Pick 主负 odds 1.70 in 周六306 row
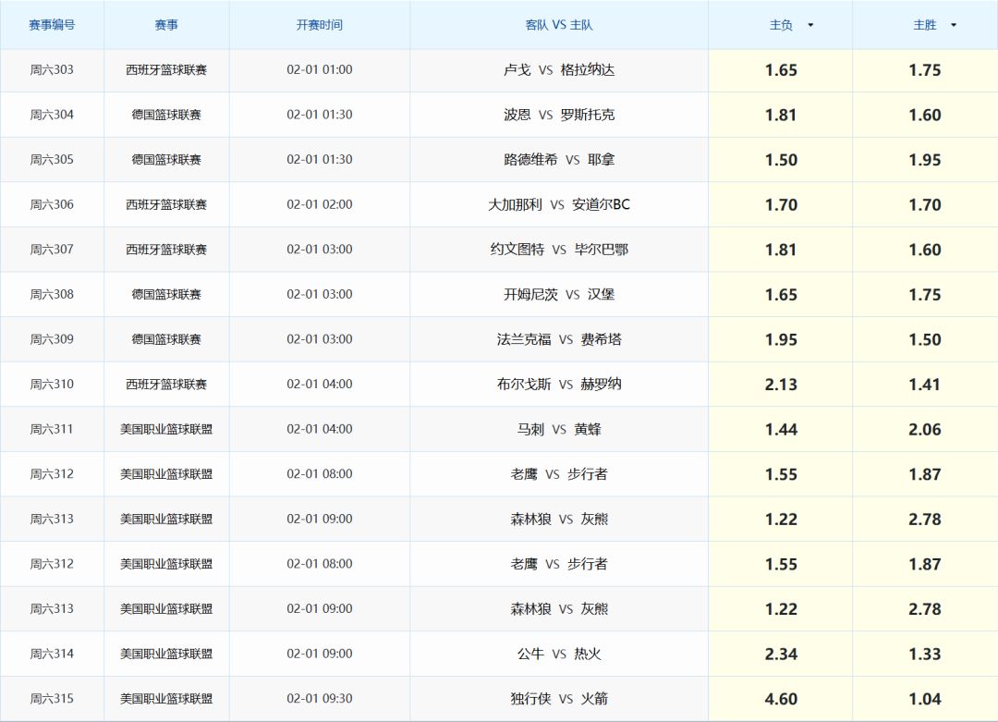The image size is (998, 722). point(781,205)
